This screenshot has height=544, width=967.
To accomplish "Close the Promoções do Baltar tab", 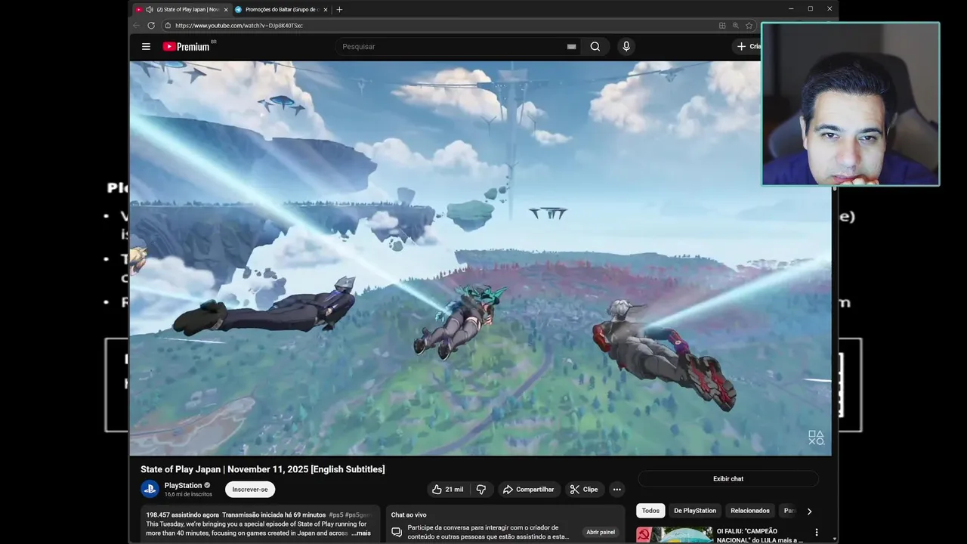I will pos(326,9).
